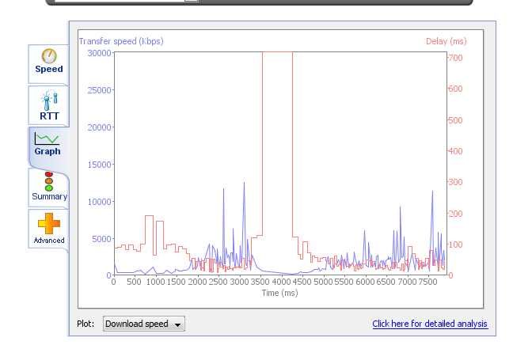Screen dimensions: 513x345
Task: Select the Graph tab label
Action: tap(47, 151)
